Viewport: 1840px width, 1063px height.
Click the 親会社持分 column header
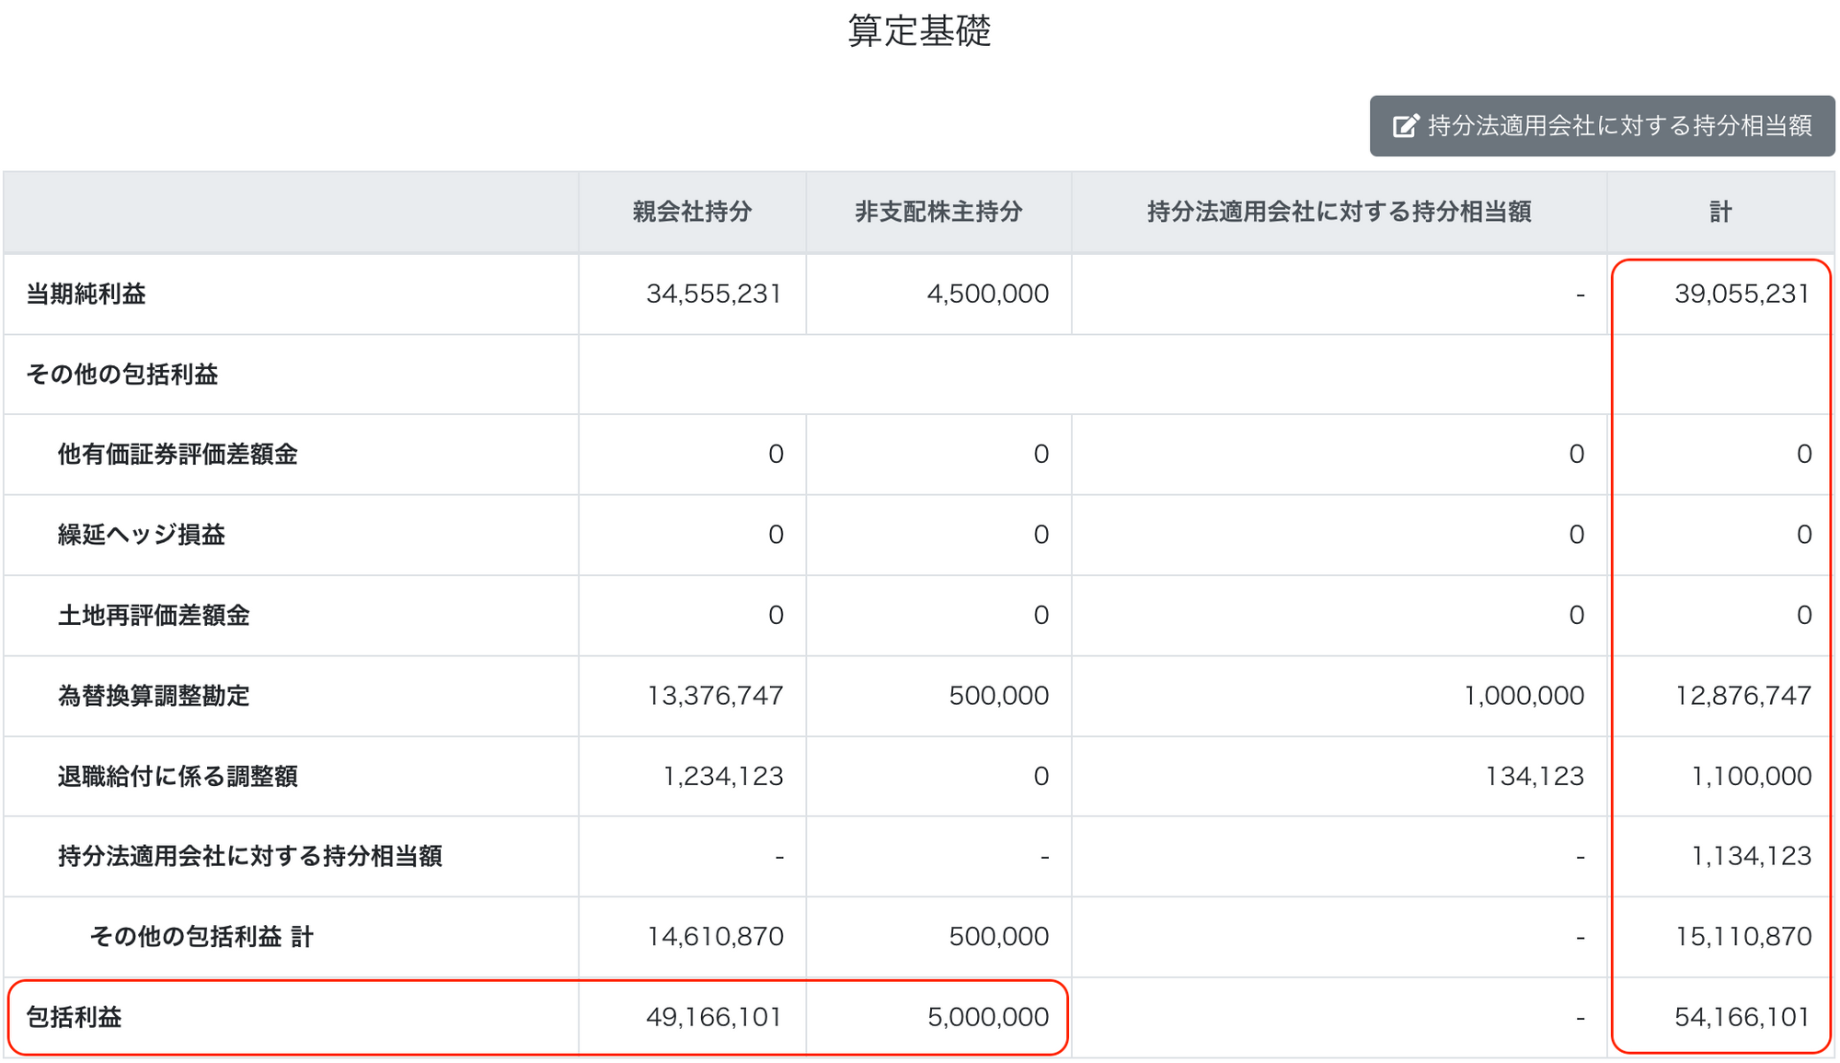coord(692,213)
